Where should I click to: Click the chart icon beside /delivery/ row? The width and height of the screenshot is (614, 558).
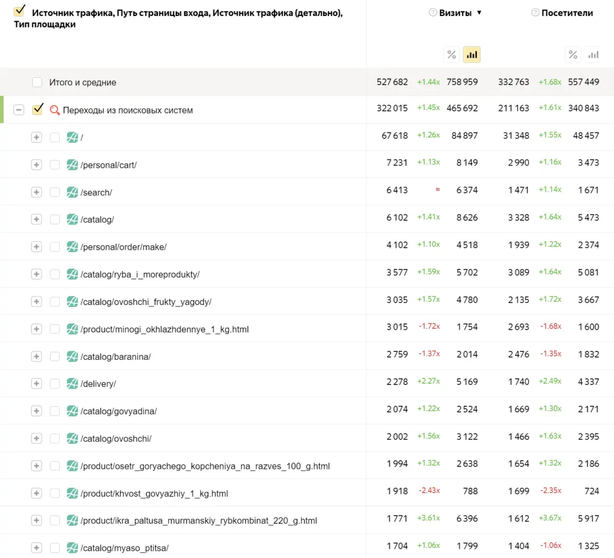tap(72, 384)
